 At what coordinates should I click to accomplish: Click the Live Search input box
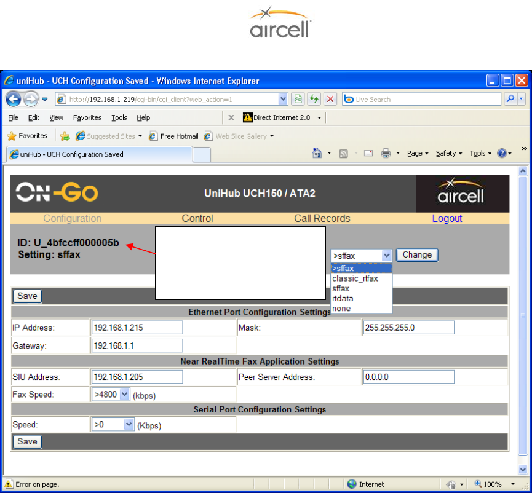pos(421,100)
